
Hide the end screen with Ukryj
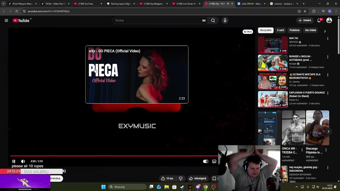pos(248,32)
